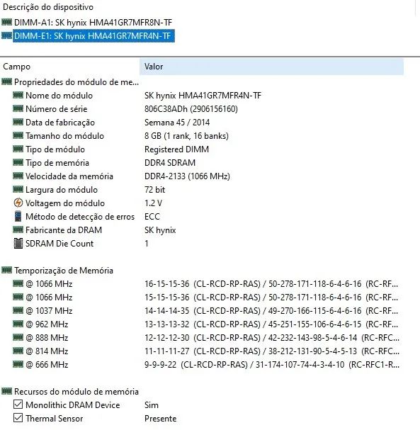Click the DDR4 SDRAM value

pyautogui.click(x=170, y=163)
